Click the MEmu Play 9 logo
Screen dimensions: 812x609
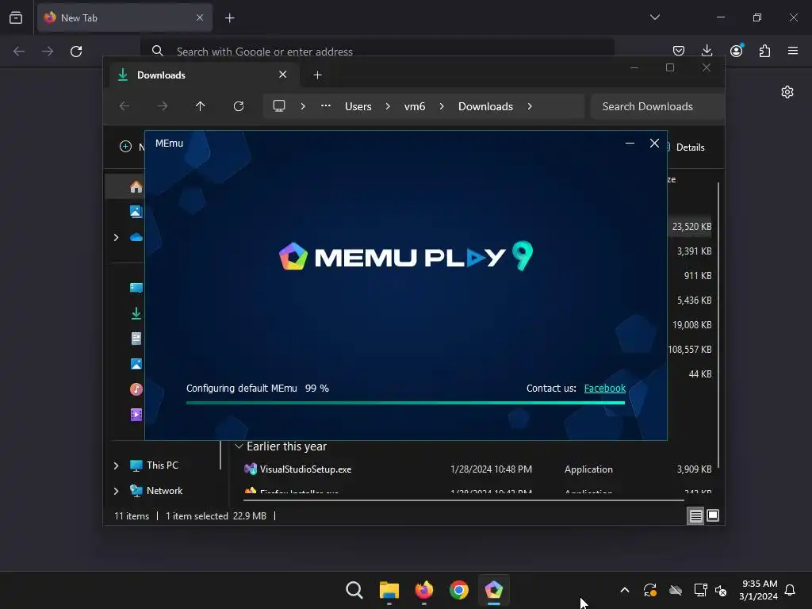click(x=405, y=256)
